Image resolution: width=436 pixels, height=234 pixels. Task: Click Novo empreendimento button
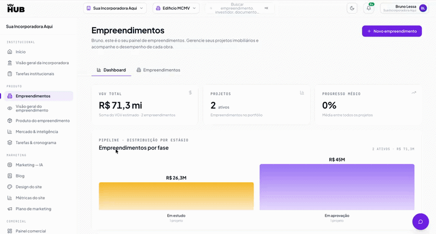click(x=392, y=31)
